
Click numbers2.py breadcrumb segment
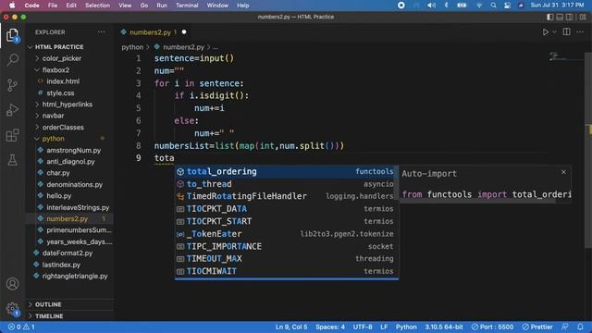point(183,47)
